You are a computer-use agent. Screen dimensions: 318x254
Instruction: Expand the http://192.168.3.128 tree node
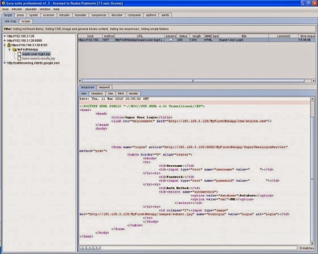point(5,36)
